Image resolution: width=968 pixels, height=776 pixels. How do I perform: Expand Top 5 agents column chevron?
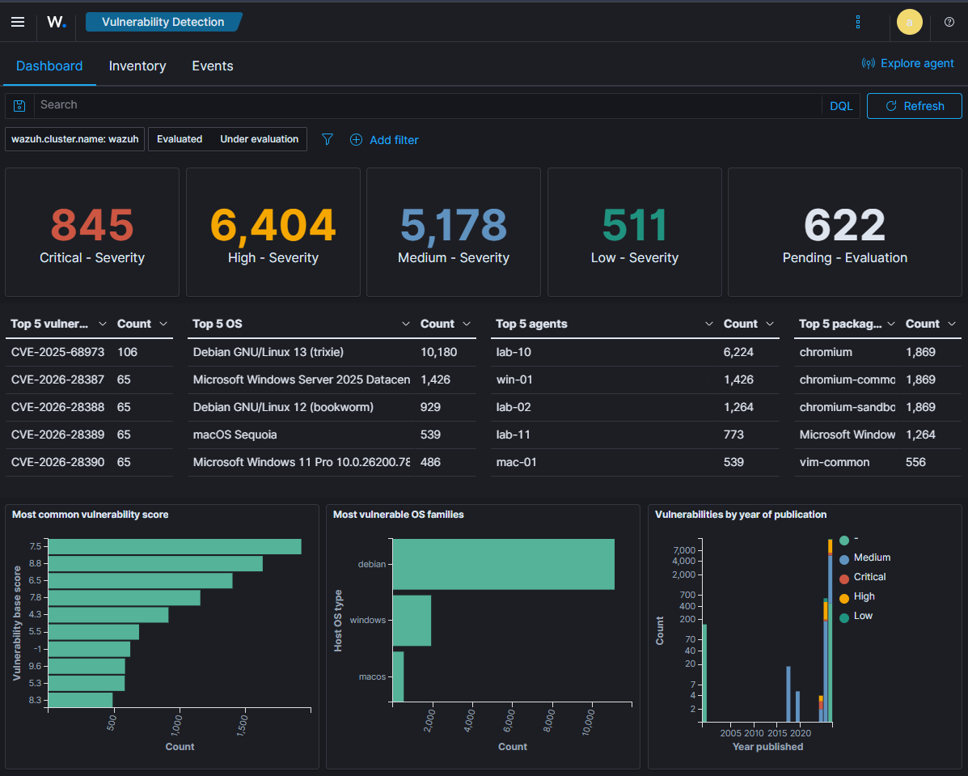tap(708, 324)
